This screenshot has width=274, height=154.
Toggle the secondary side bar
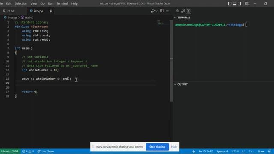point(240,3)
